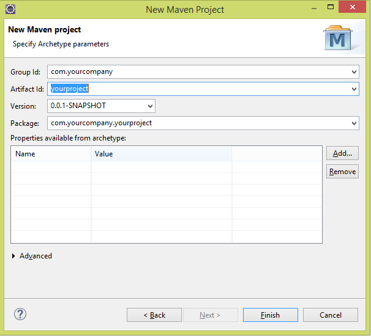Expand the Advanced section
This screenshot has width=371, height=336.
tap(13, 256)
